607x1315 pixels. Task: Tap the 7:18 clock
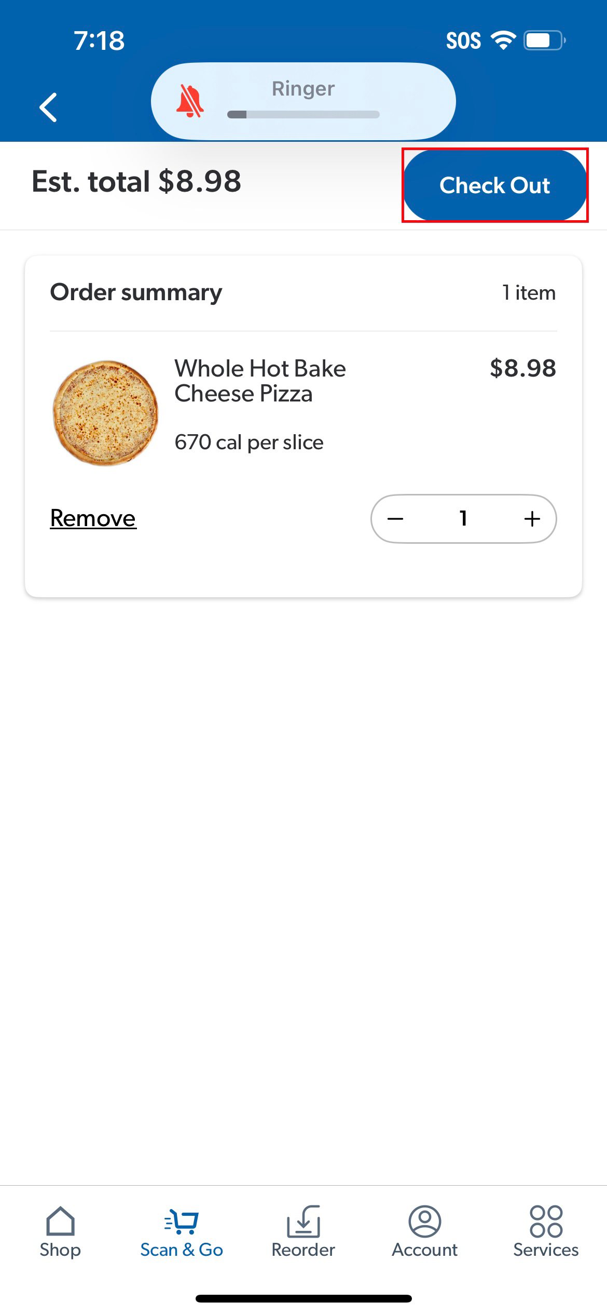pos(99,41)
